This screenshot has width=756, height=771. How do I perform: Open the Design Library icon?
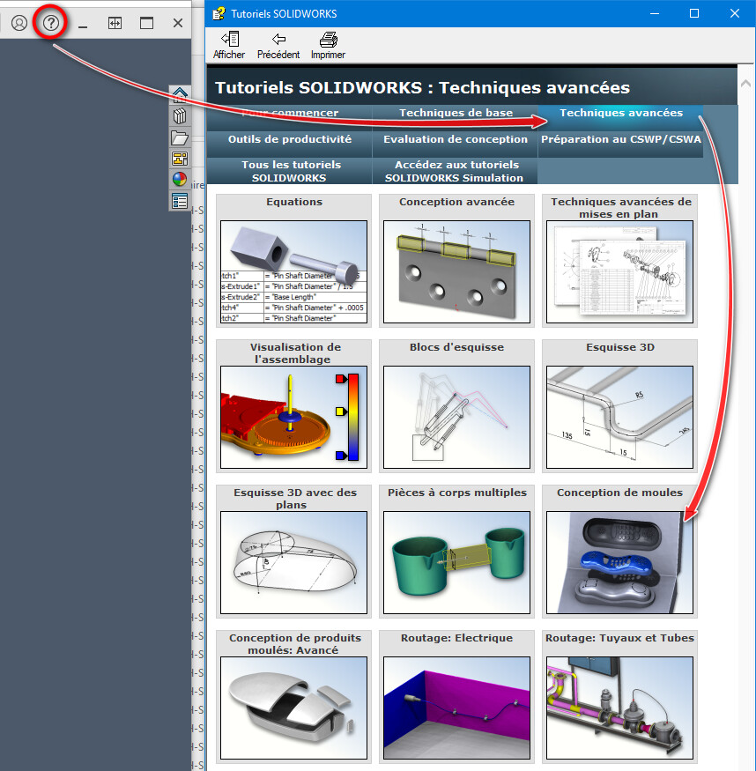(x=180, y=116)
